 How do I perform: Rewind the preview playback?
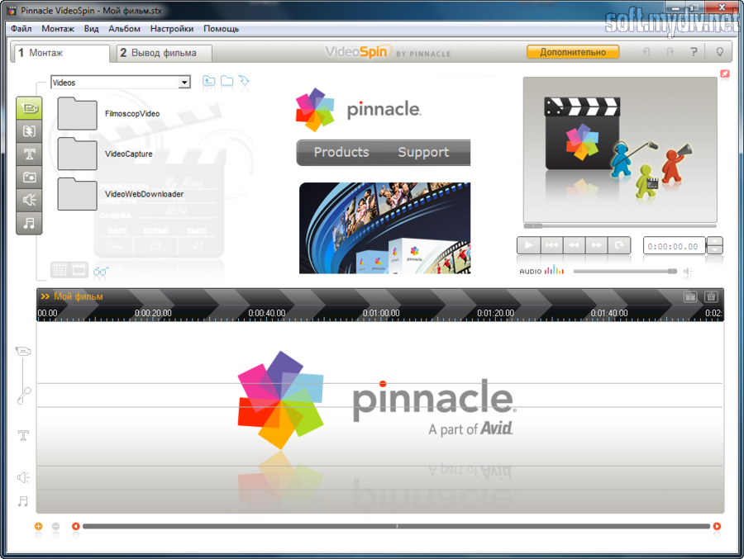(x=574, y=245)
